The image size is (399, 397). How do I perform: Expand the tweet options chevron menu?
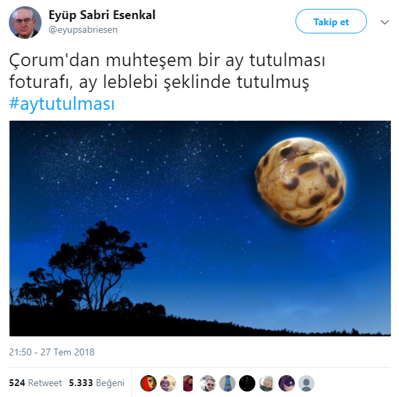pyautogui.click(x=385, y=23)
